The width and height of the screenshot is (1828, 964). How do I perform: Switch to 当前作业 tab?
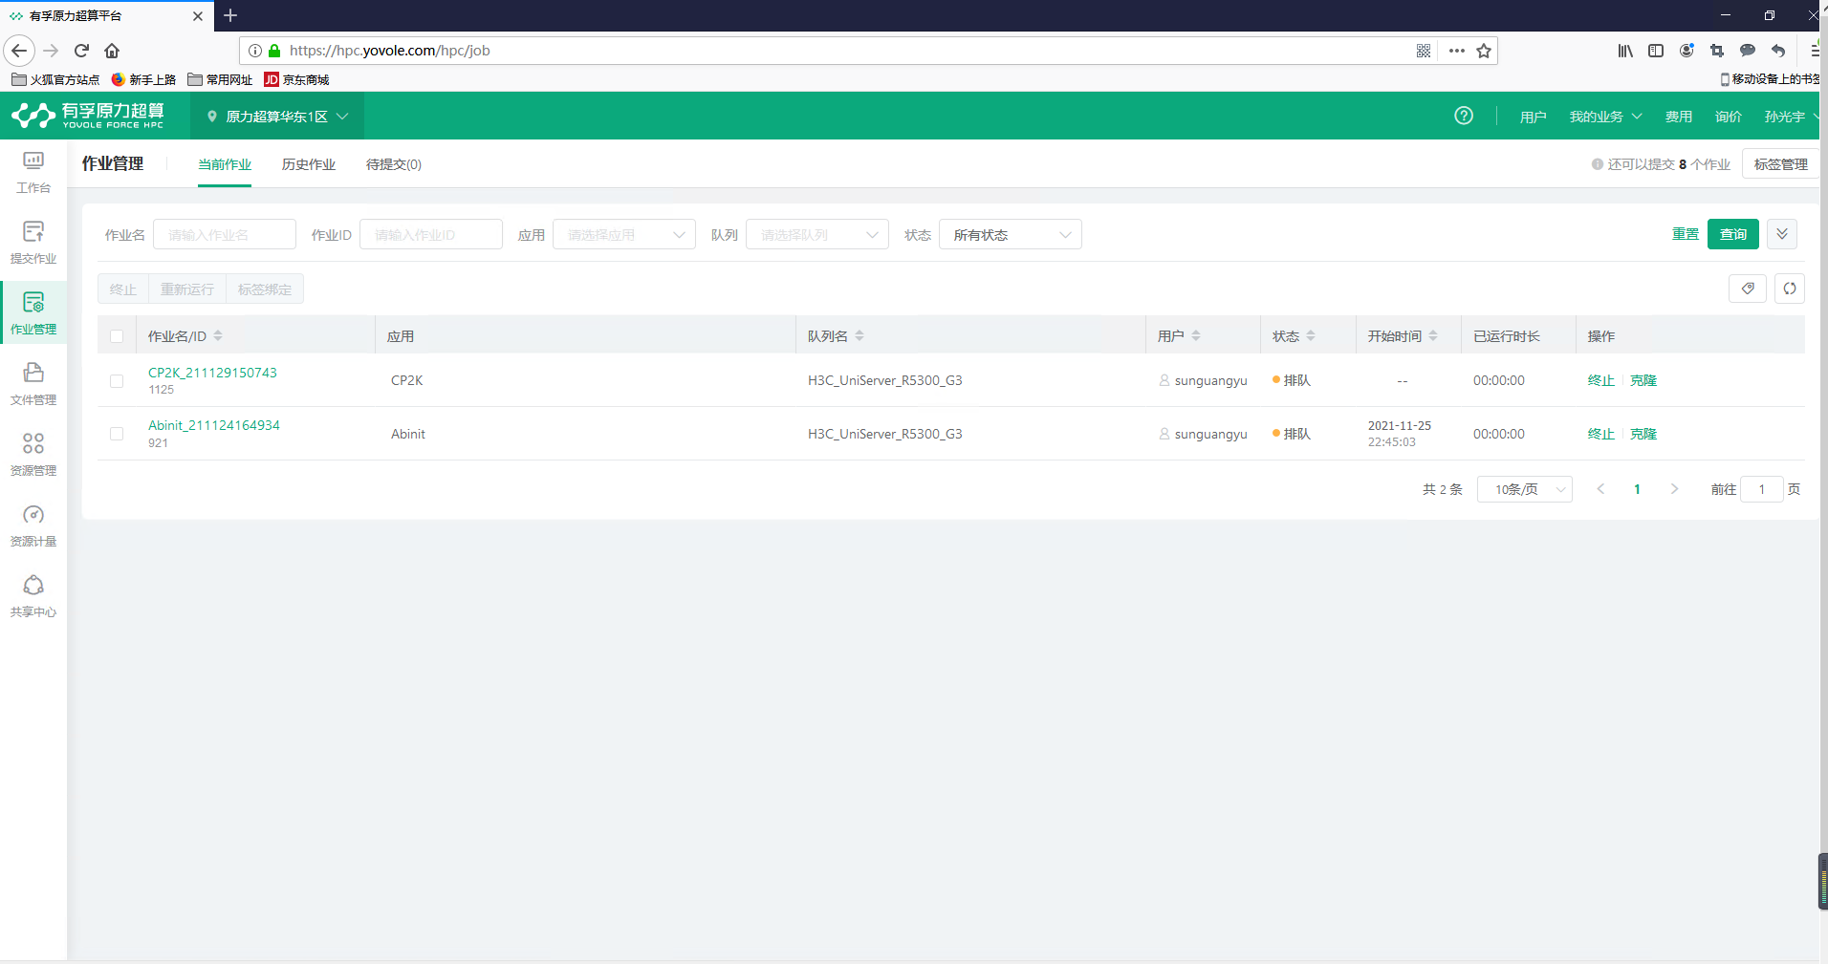225,164
